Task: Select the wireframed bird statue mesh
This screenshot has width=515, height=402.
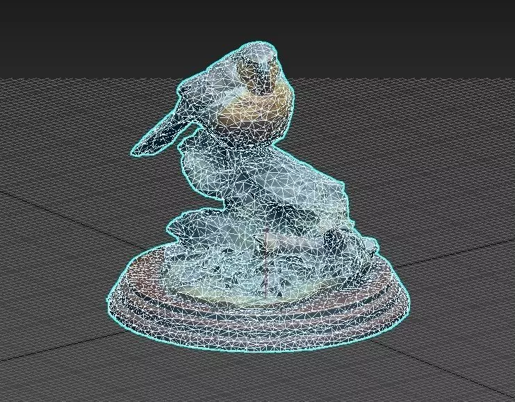Action: pos(259,197)
